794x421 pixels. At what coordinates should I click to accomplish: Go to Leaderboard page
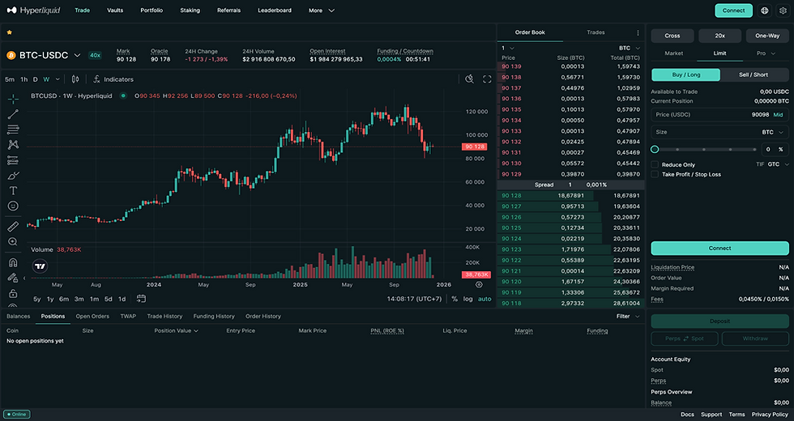pos(275,10)
